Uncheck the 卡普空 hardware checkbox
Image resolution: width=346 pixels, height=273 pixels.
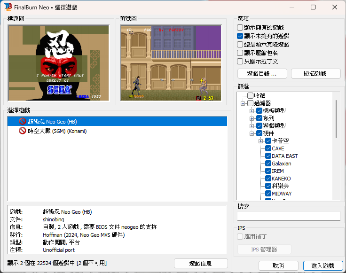[268, 140]
